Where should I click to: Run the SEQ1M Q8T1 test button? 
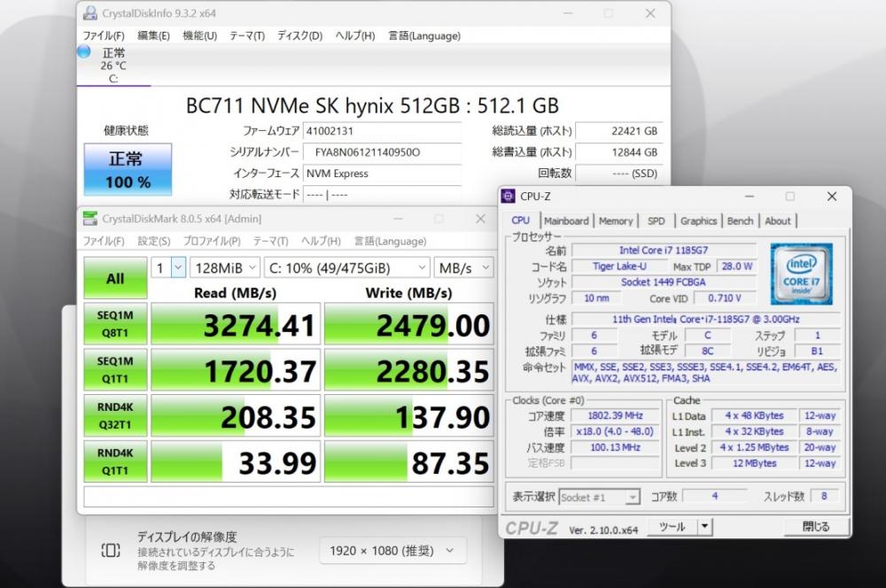click(115, 323)
